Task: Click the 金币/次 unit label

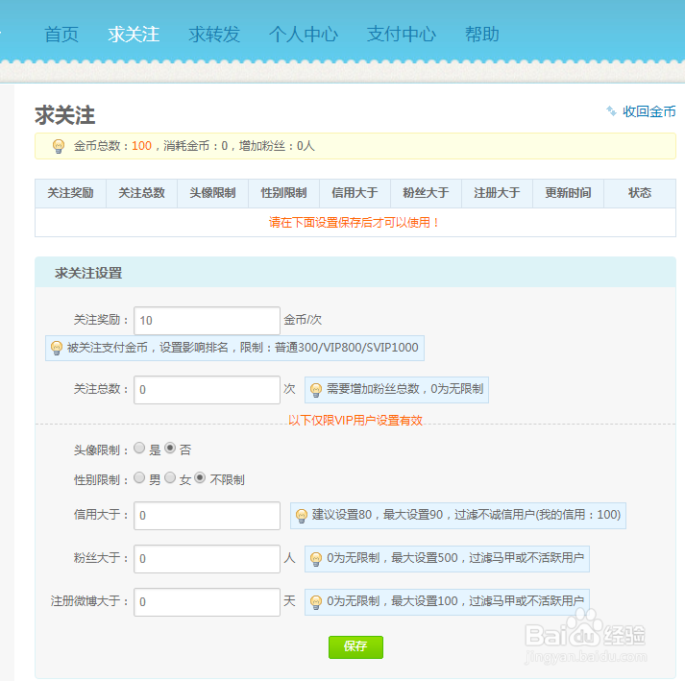Action: [303, 320]
